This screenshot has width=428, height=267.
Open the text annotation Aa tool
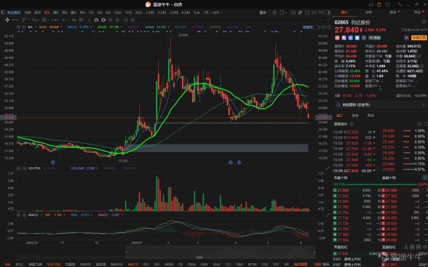[x=74, y=20]
